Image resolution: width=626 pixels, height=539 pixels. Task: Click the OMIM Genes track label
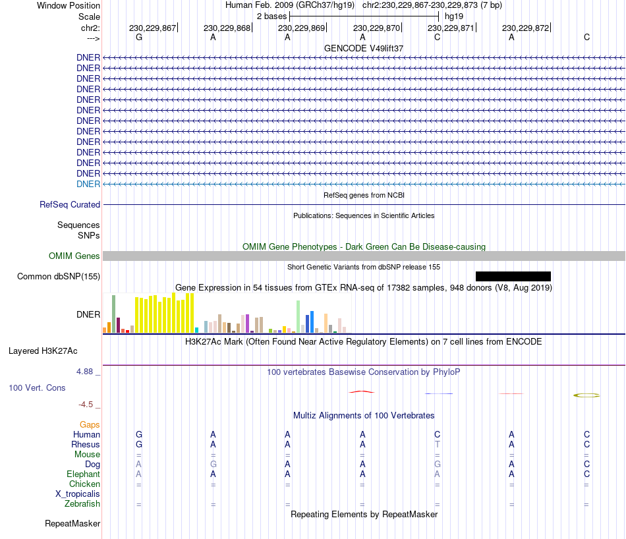pos(74,256)
